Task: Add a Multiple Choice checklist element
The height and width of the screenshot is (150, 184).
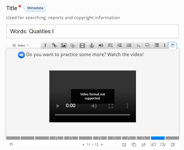Action: click(129, 45)
